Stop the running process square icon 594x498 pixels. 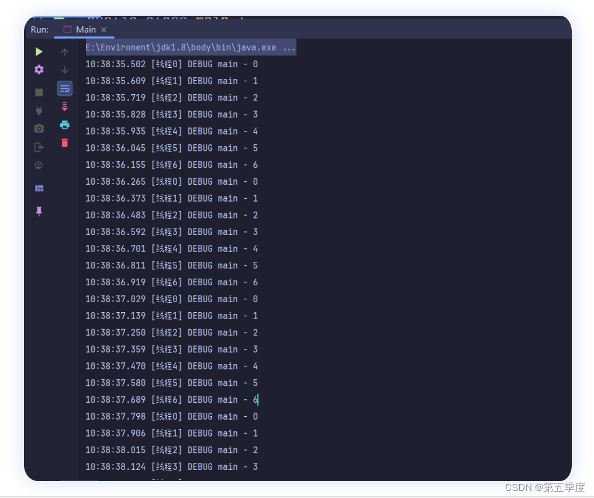39,92
